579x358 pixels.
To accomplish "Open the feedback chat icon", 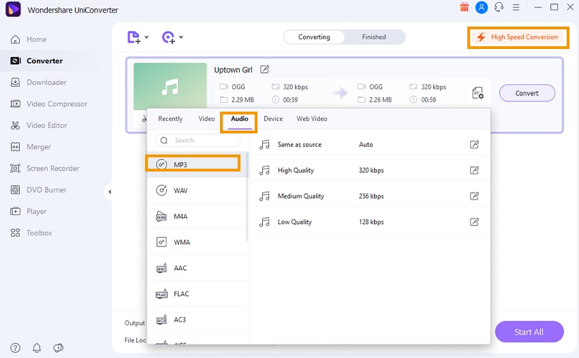I will (x=59, y=348).
